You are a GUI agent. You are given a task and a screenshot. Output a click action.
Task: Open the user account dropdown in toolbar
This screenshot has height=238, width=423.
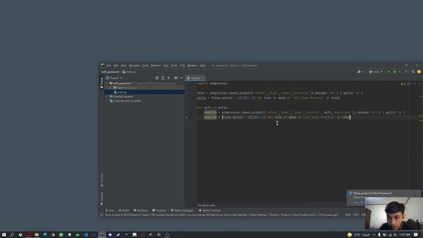click(x=360, y=72)
